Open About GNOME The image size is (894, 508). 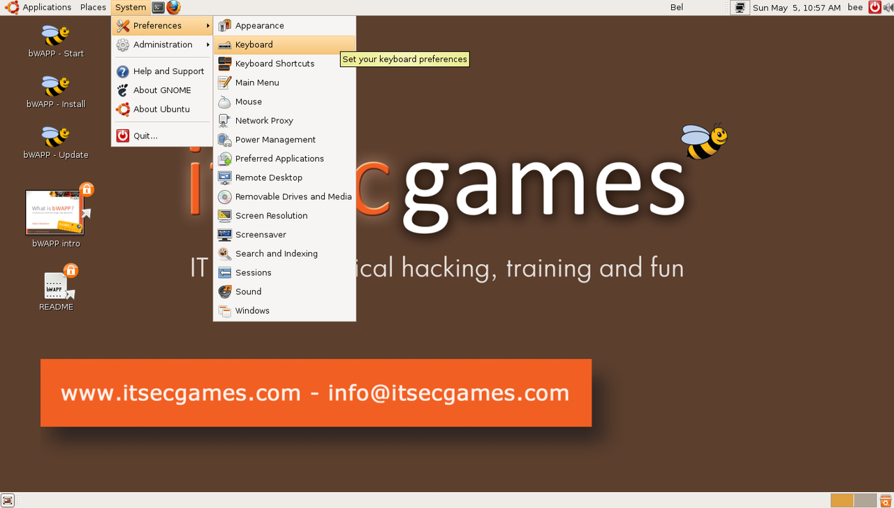point(162,90)
